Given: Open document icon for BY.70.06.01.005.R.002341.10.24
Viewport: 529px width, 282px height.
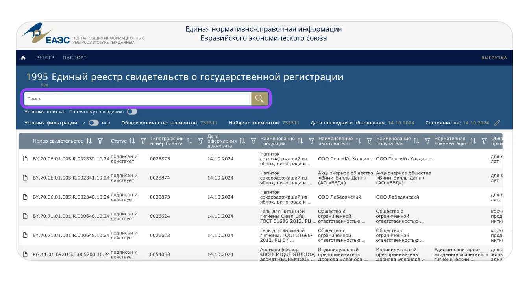Looking at the screenshot, I should 25,178.
